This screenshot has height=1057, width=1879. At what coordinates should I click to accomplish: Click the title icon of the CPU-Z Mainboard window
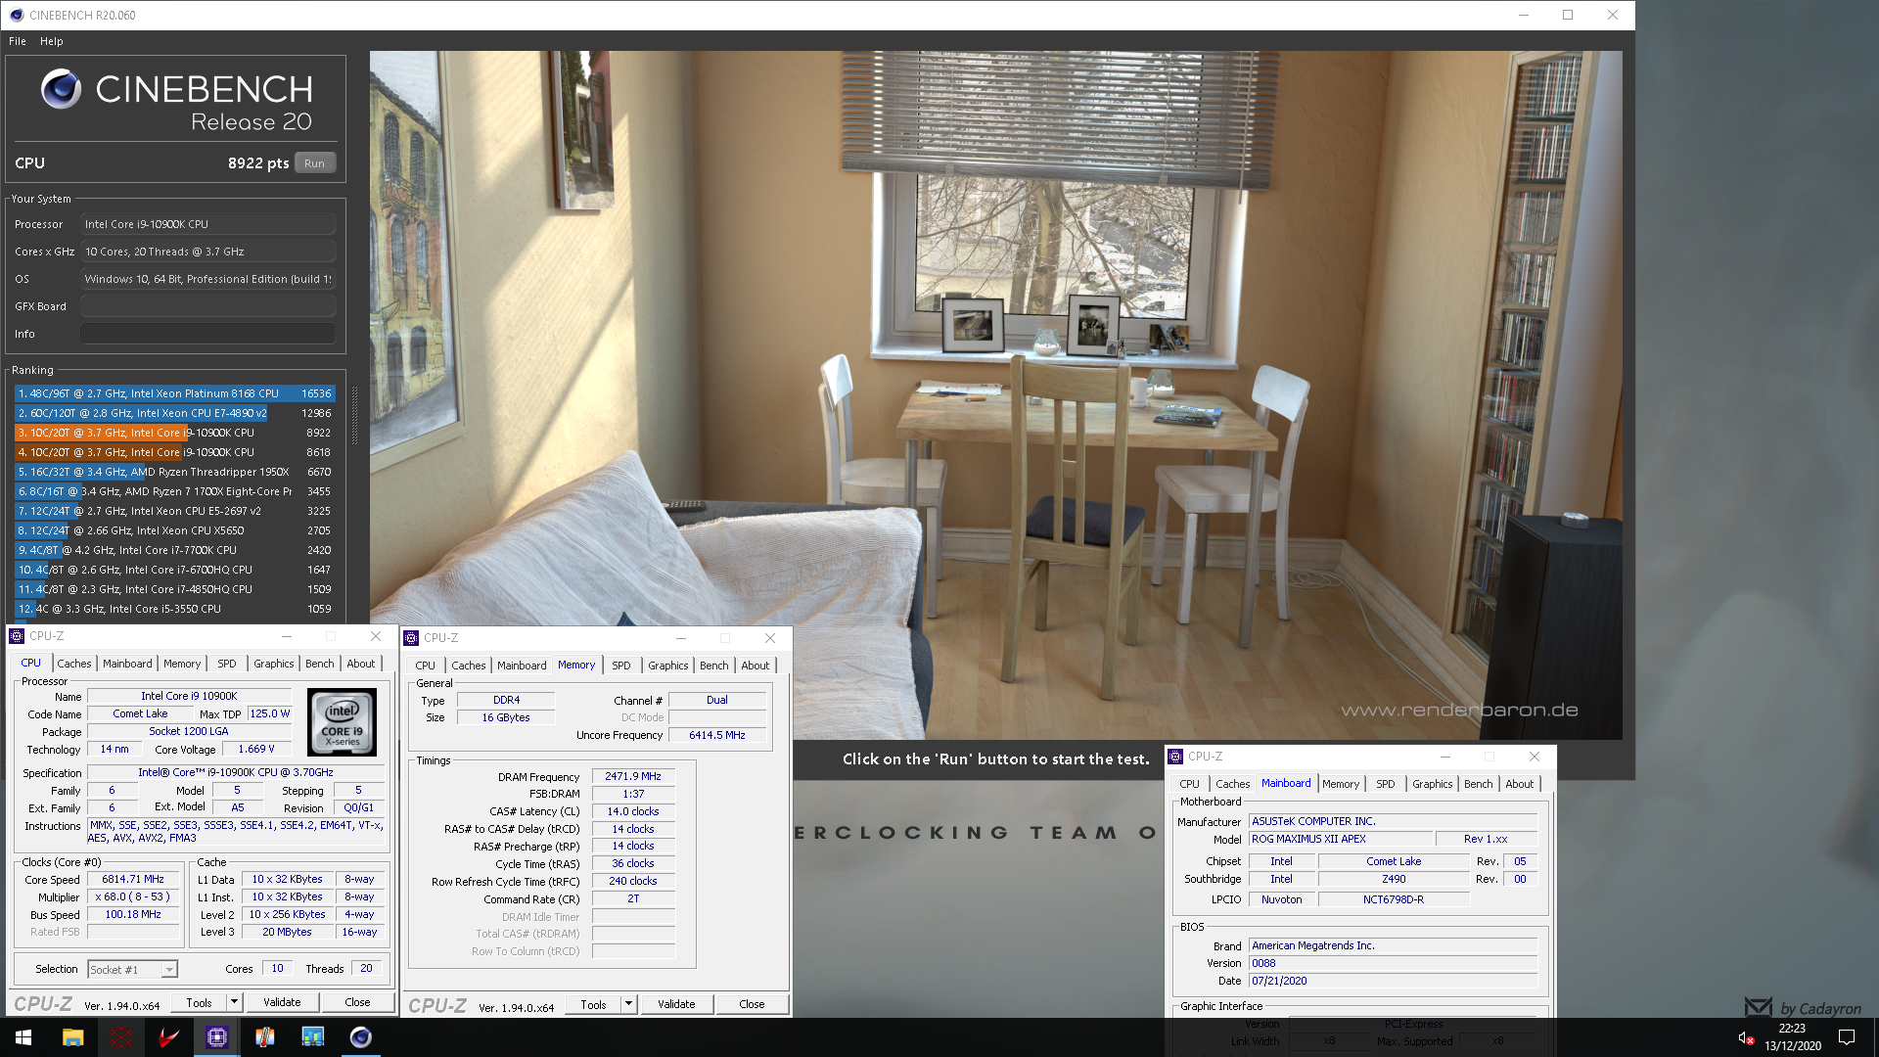(1175, 757)
